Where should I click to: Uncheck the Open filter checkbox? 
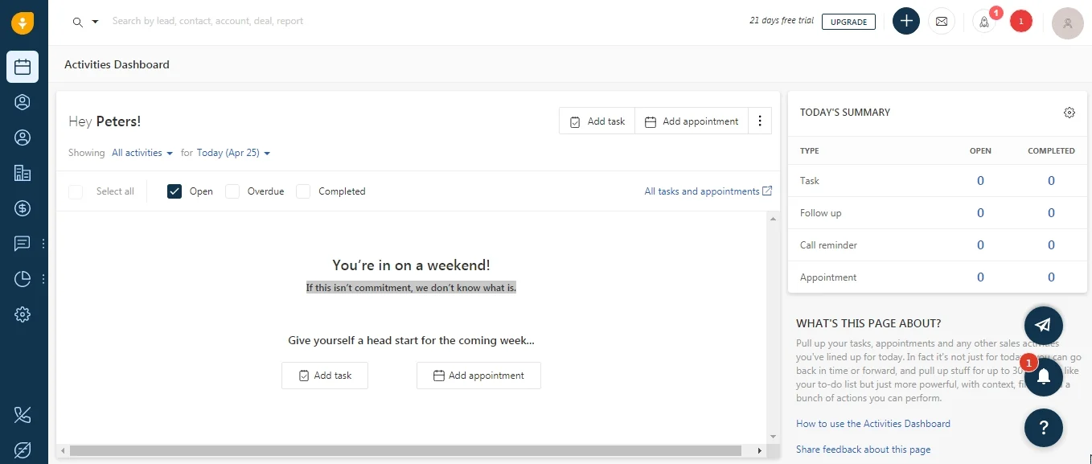tap(174, 191)
